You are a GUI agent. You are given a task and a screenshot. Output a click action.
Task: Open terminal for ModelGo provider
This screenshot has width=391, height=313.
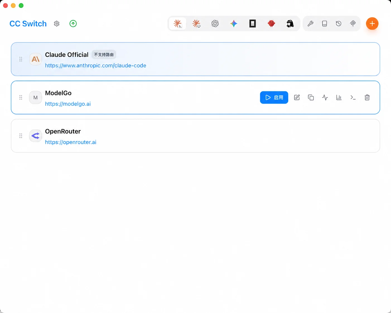click(x=353, y=97)
